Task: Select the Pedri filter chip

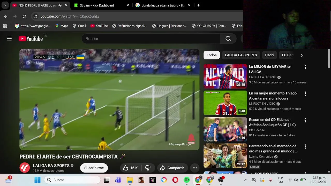Action: click(269, 55)
